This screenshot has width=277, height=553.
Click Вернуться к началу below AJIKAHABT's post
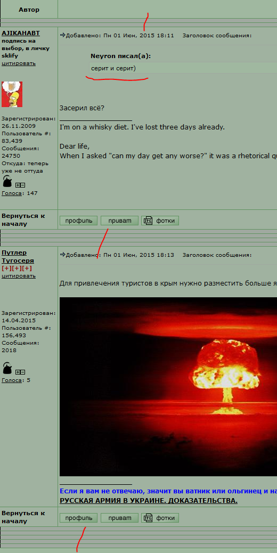(23, 219)
